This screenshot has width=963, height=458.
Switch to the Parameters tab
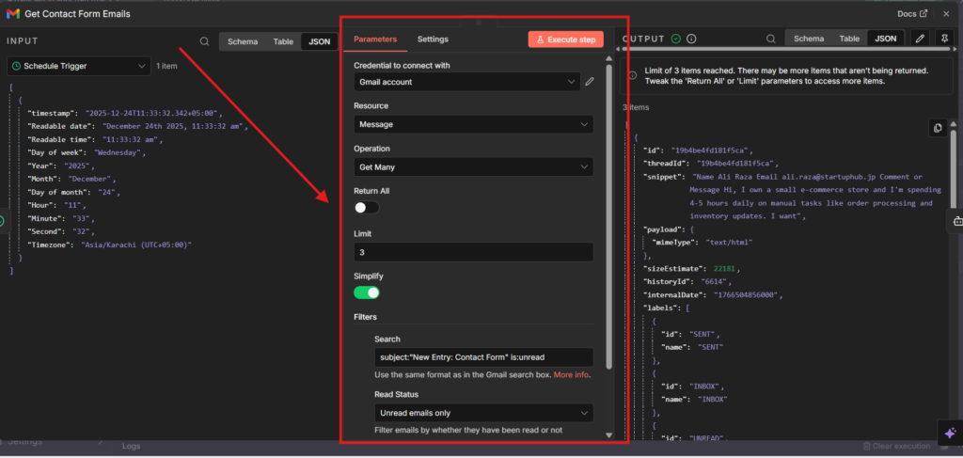375,39
